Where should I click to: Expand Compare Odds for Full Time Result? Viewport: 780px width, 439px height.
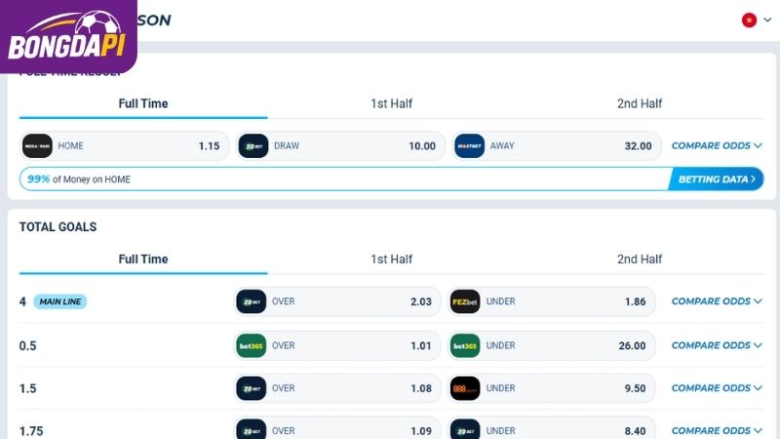coord(717,145)
